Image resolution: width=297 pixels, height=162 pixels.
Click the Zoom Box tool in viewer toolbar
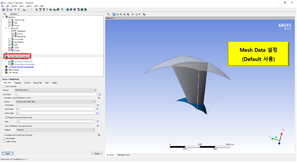pyautogui.click(x=124, y=14)
